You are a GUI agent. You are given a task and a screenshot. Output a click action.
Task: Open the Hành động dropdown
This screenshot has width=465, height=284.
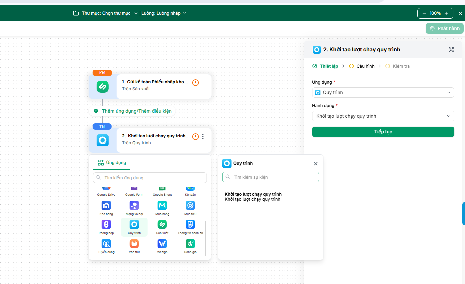(x=383, y=116)
